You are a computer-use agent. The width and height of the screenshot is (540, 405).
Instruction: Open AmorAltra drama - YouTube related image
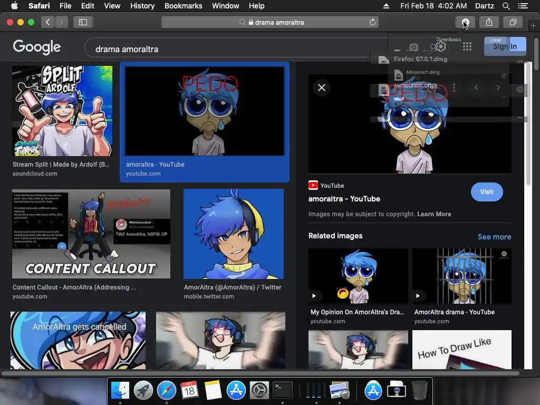coord(462,276)
